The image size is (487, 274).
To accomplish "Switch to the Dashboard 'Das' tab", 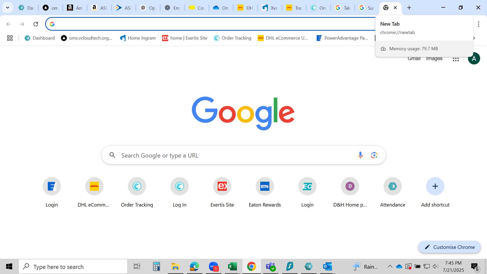I will (x=26, y=8).
